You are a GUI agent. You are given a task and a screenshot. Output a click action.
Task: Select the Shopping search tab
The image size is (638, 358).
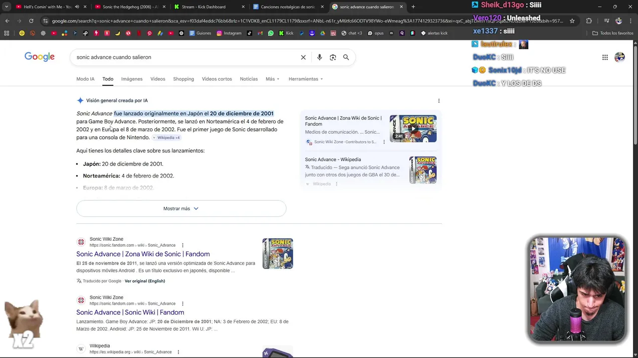pyautogui.click(x=183, y=79)
